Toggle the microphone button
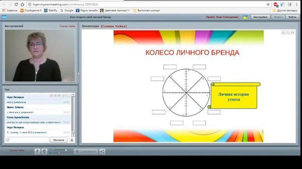This screenshot has height=169, width=302. point(37,151)
